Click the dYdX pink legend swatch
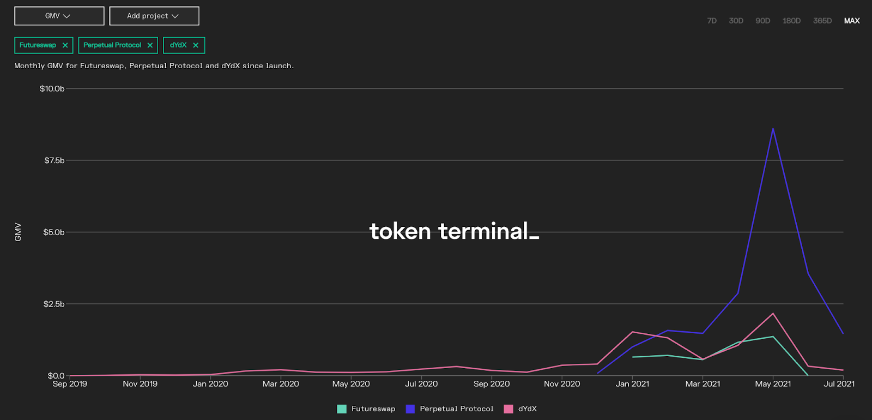 [508, 409]
